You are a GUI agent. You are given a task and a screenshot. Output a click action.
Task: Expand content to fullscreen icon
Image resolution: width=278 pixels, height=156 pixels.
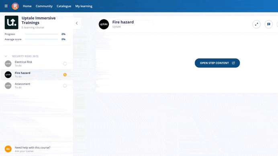click(257, 24)
